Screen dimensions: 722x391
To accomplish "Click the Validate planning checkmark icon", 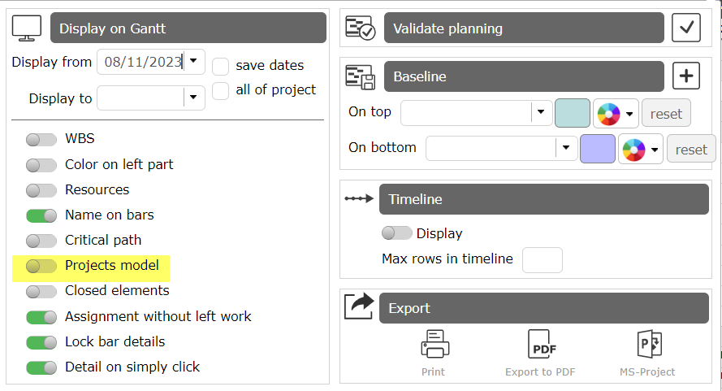I will tap(686, 28).
